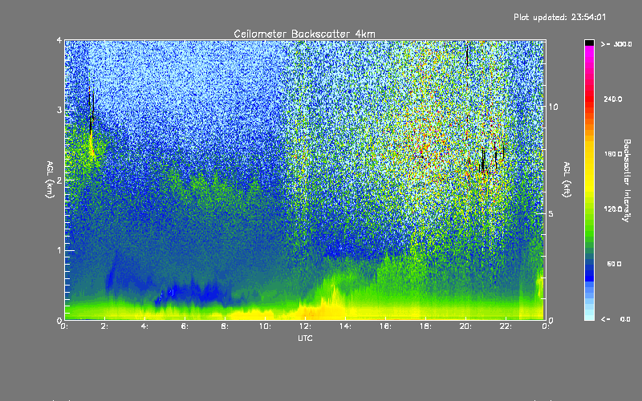The height and width of the screenshot is (401, 642).
Task: Click the '120.0' colorbar label
Action: point(613,209)
